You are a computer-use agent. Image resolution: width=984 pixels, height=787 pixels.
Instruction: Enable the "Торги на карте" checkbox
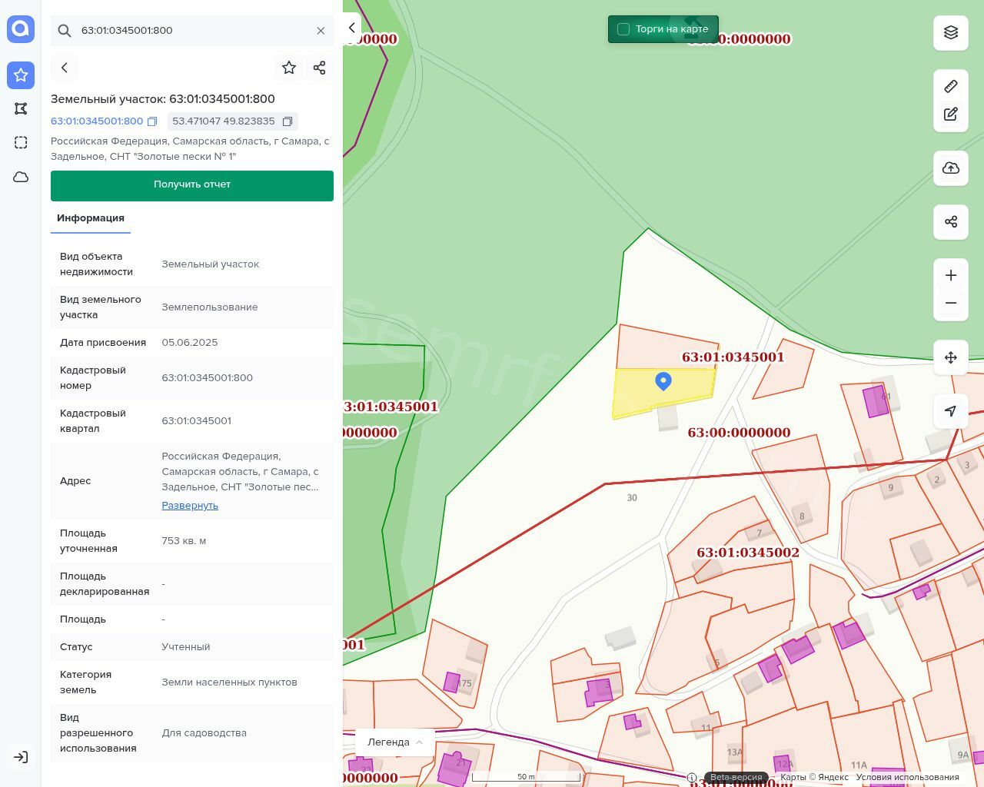623,29
